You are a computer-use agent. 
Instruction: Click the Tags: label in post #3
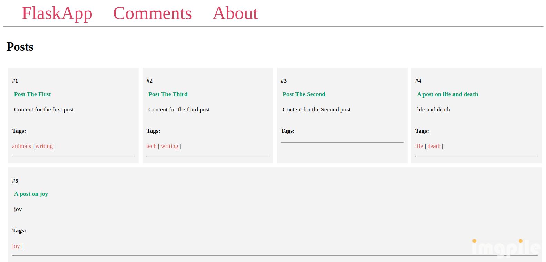[x=287, y=131]
